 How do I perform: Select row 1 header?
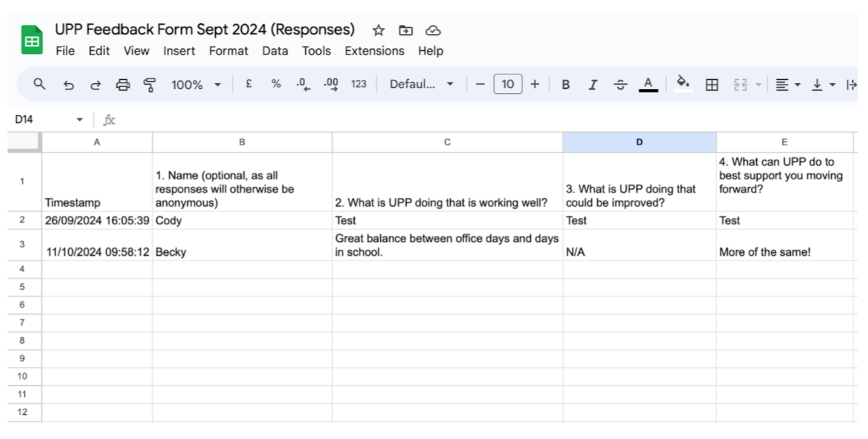[x=22, y=181]
